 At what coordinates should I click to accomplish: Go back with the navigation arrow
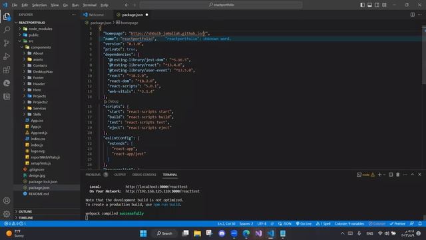coord(126,5)
